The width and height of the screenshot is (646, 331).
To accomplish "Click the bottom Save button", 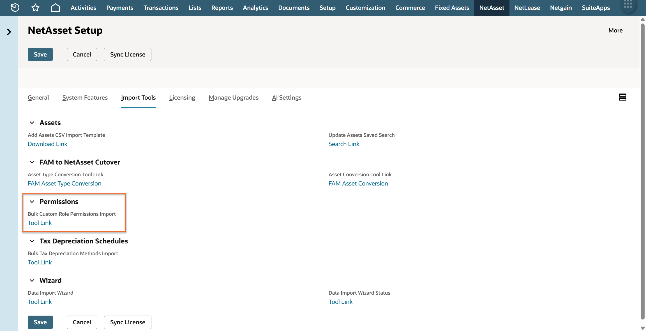I will click(x=40, y=322).
